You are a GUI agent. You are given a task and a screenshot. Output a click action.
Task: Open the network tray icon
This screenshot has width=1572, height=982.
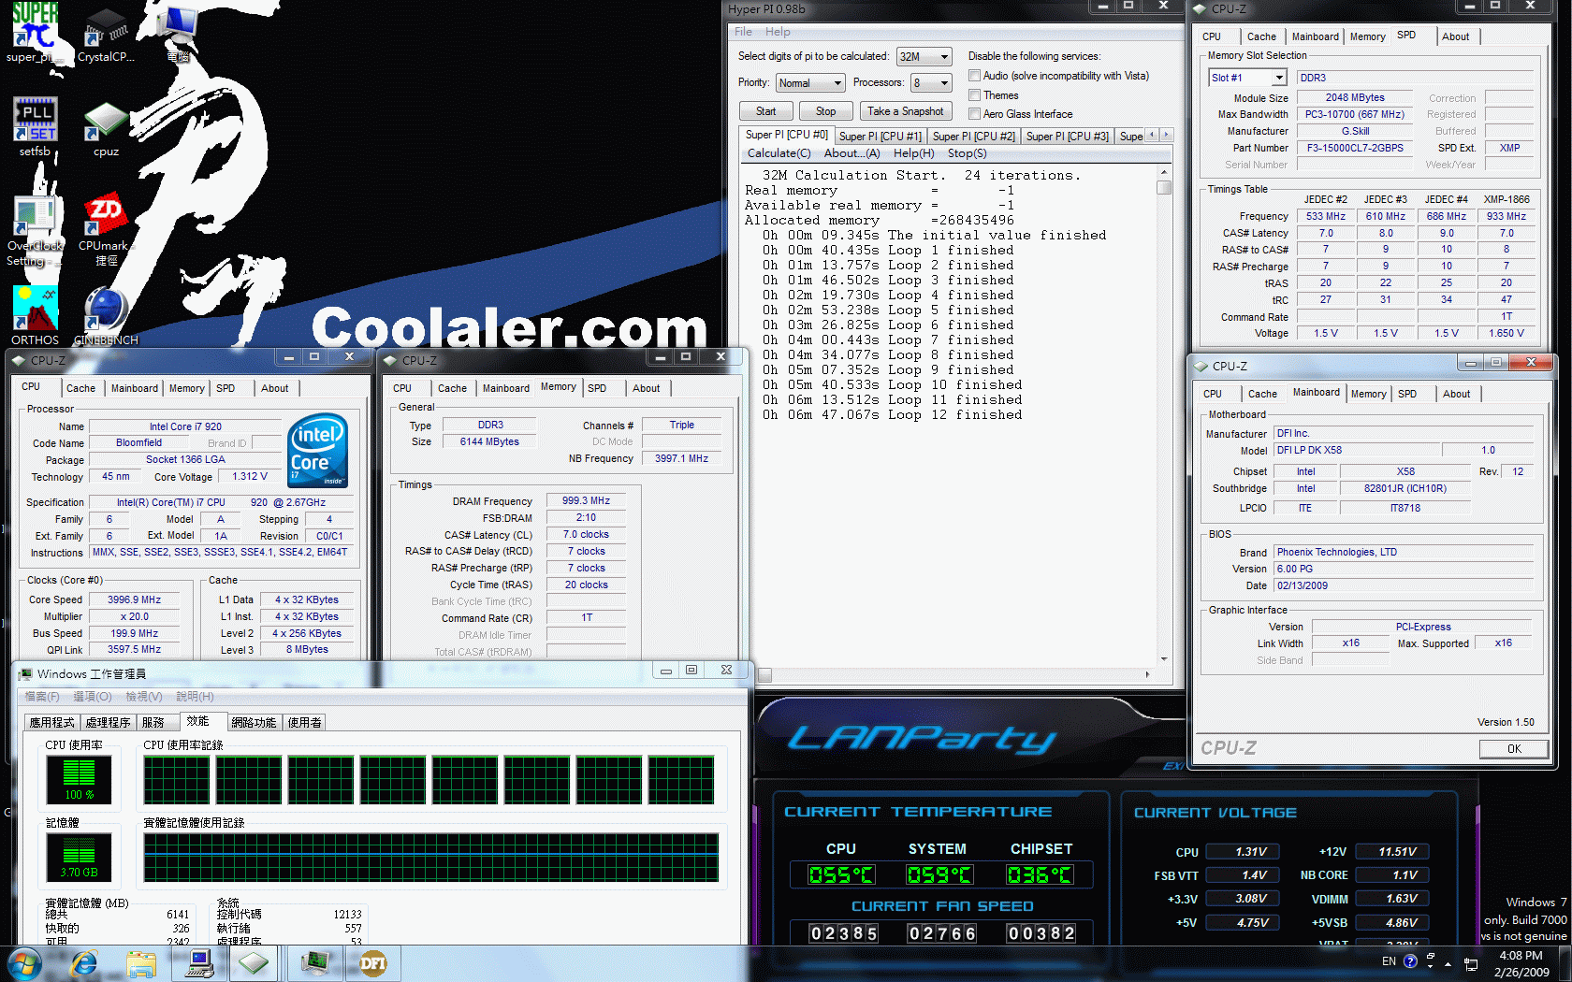click(x=1471, y=964)
